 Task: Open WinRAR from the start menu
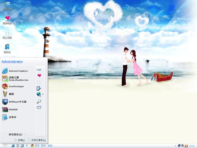pos(10,109)
